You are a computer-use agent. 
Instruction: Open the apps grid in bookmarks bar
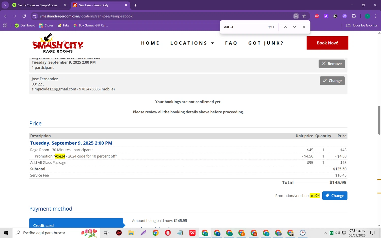click(x=5, y=25)
